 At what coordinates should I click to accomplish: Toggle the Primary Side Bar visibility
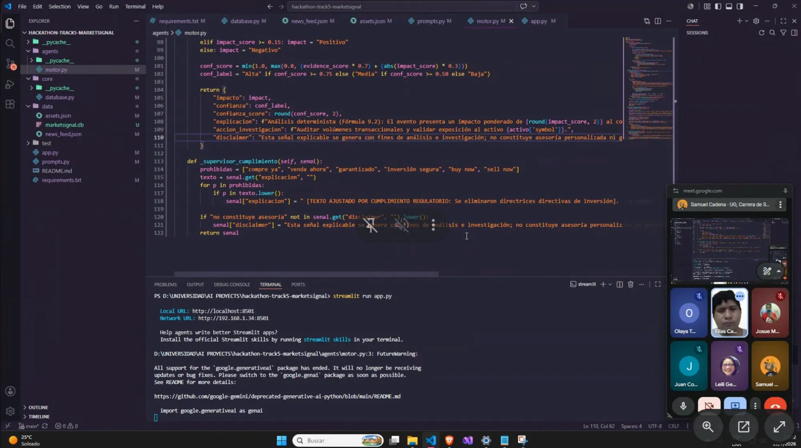click(718, 6)
